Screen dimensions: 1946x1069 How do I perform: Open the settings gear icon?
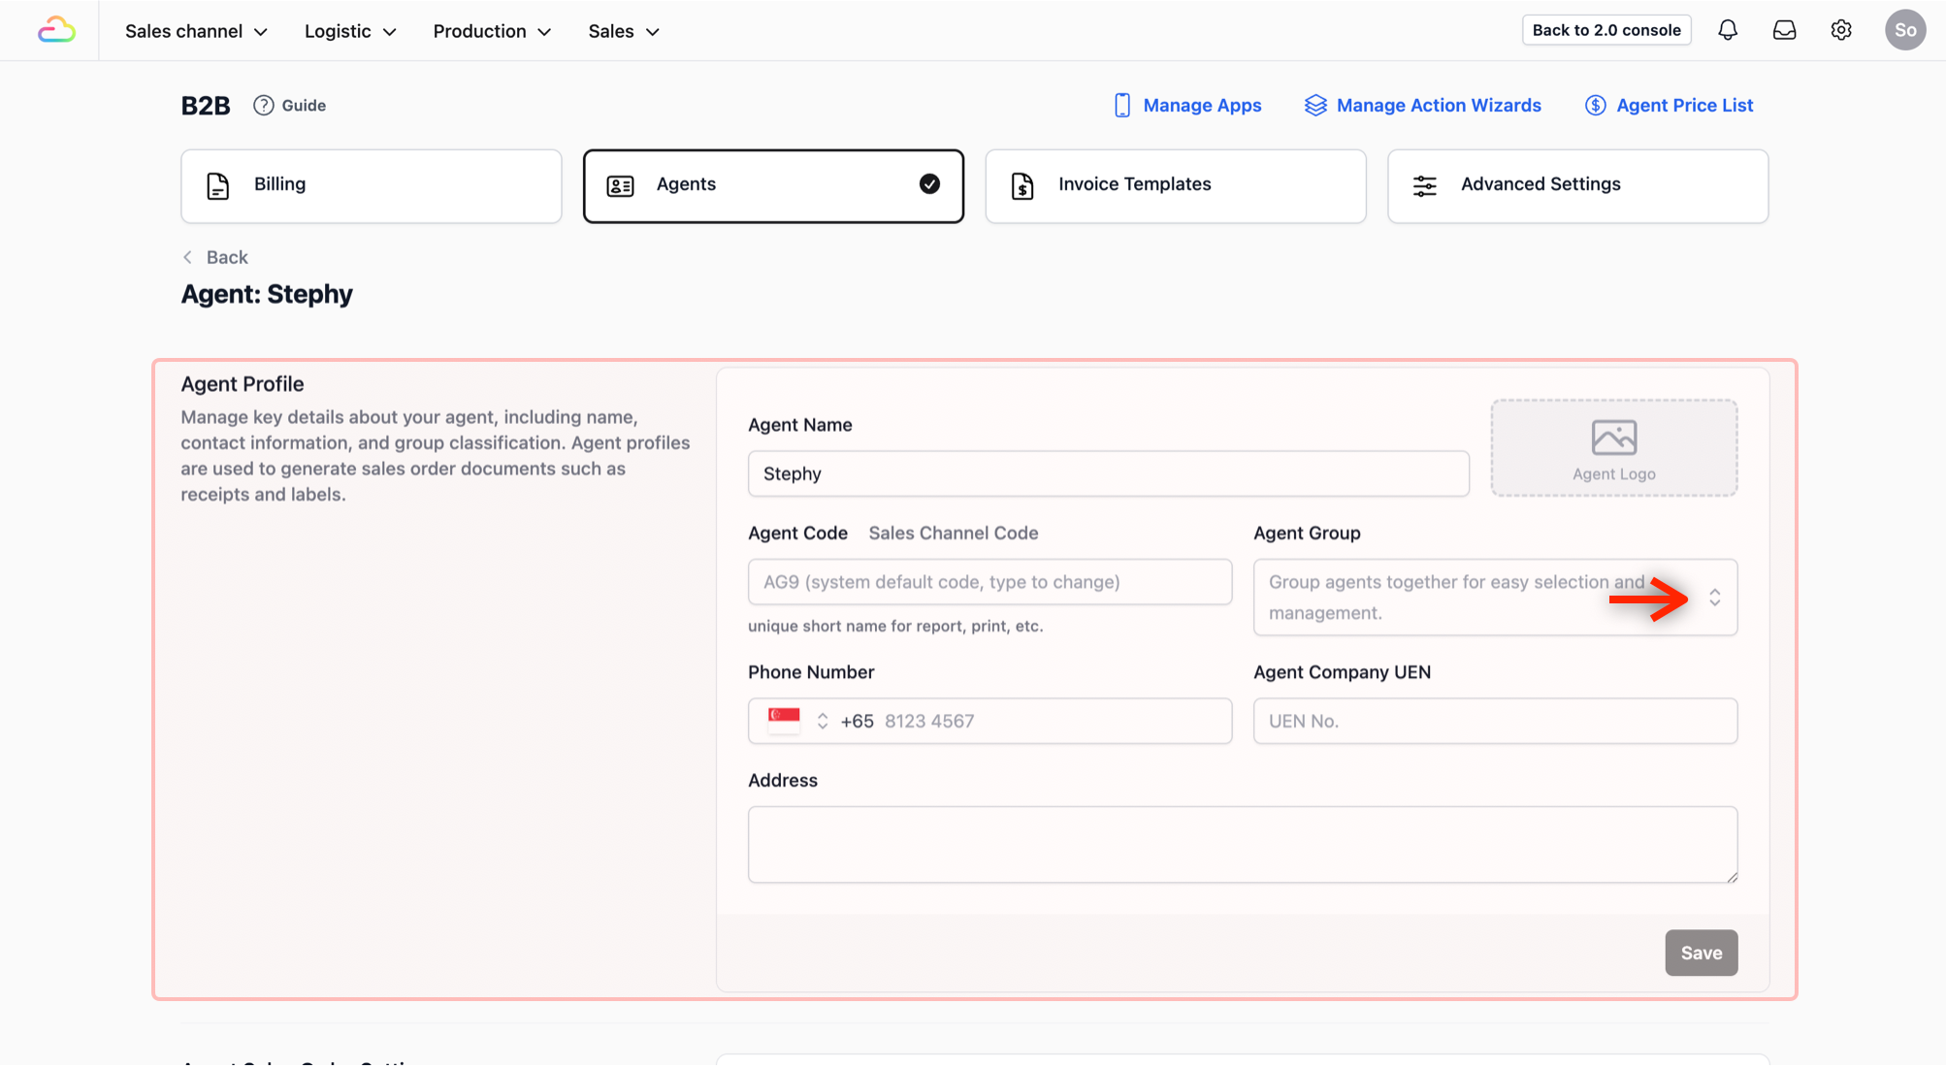pyautogui.click(x=1840, y=30)
